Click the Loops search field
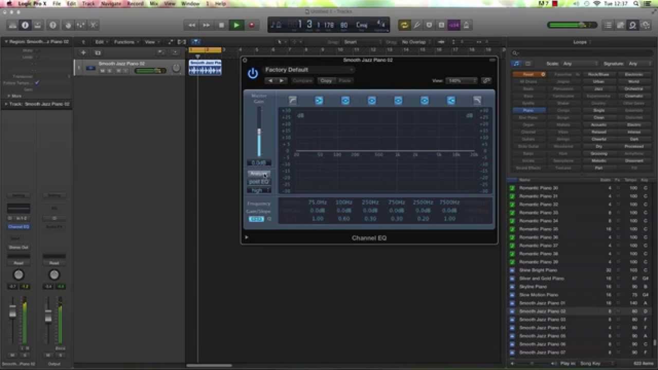 [x=582, y=52]
